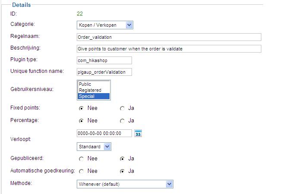Image resolution: width=295 pixels, height=194 pixels.
Task: Select Nee for Fixed points
Action: (81, 109)
